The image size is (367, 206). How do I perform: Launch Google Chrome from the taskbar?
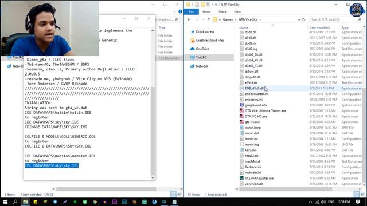[95, 202]
